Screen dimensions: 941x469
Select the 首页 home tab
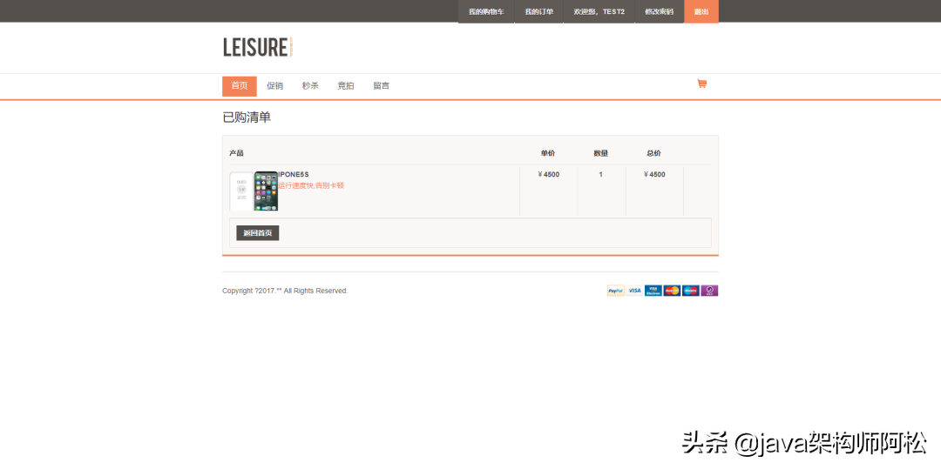[x=240, y=86]
